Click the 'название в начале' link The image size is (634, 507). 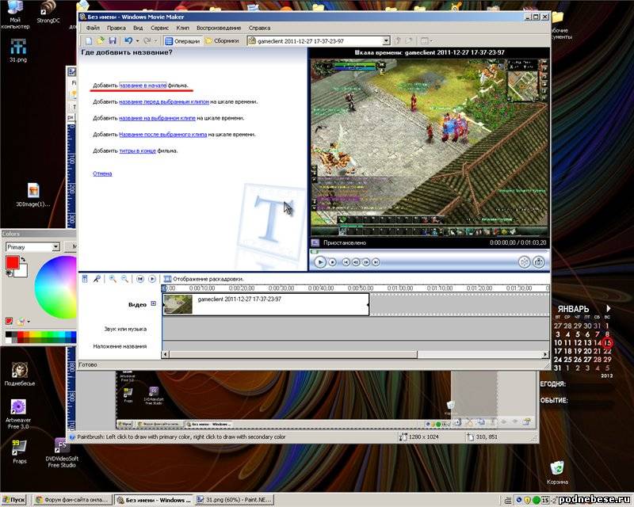tap(143, 86)
